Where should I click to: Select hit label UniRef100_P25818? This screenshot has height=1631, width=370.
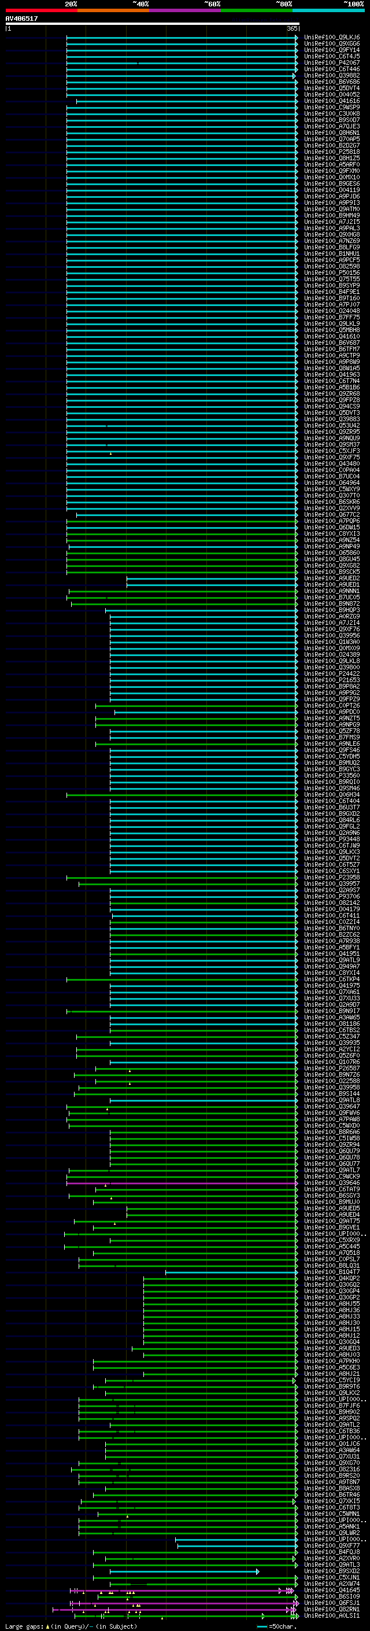click(x=332, y=152)
